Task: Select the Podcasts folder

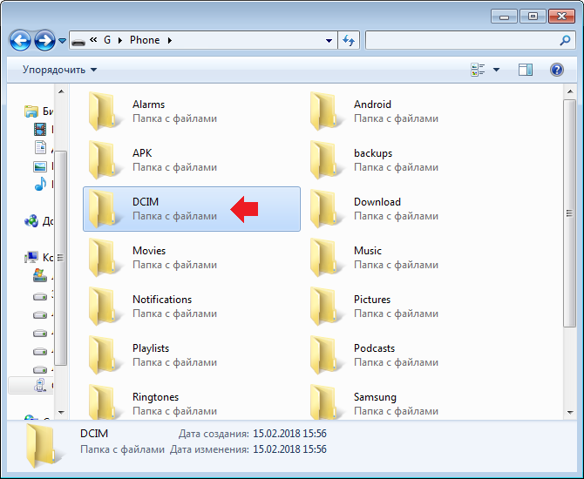Action: [412, 355]
